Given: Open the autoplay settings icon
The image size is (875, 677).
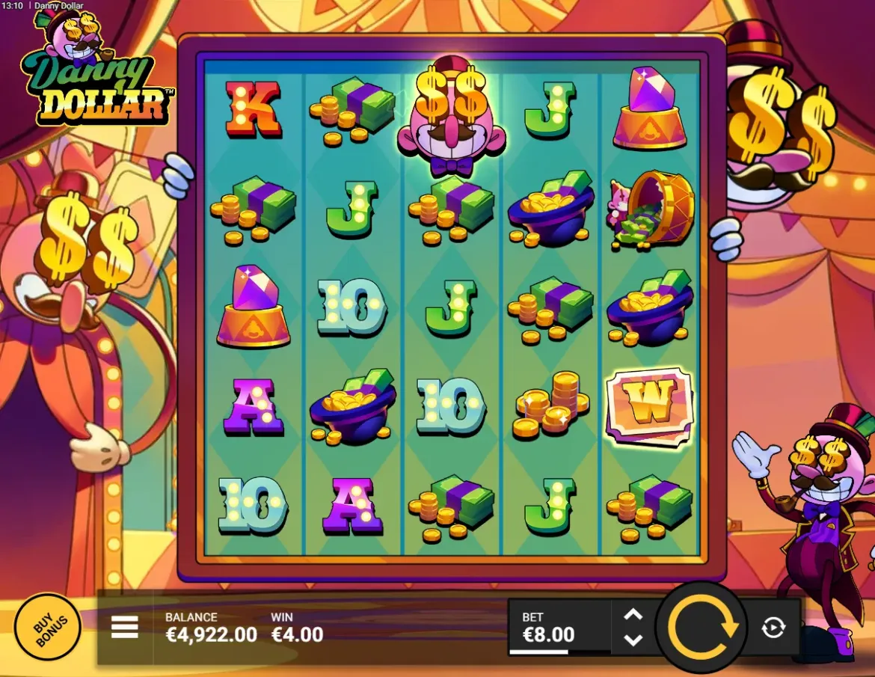Looking at the screenshot, I should click(x=773, y=628).
